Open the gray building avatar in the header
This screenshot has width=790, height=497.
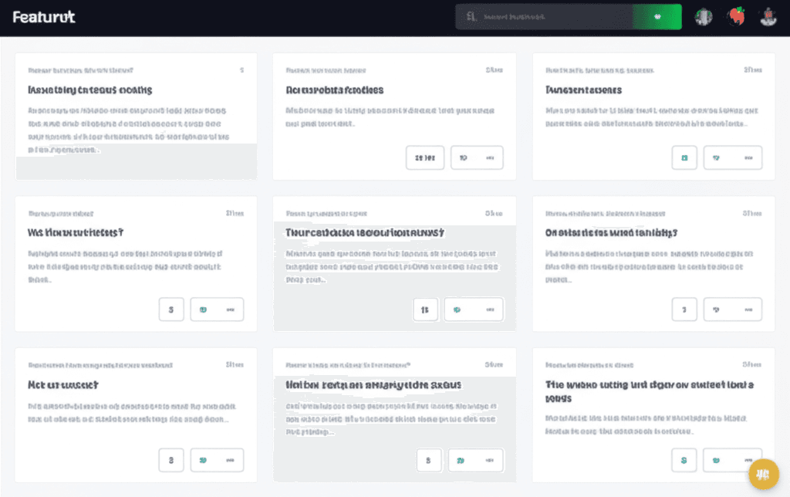[x=704, y=17]
